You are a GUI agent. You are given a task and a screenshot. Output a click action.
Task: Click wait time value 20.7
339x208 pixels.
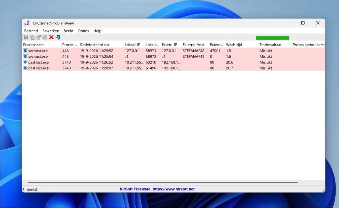pos(229,68)
